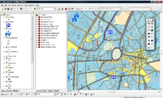Toggle visibility of the yol demiryolu layer

pos(6,52)
